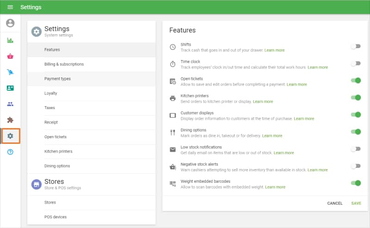The width and height of the screenshot is (370, 228).
Task: Open Kitchen printers settings menu item
Action: point(91,151)
